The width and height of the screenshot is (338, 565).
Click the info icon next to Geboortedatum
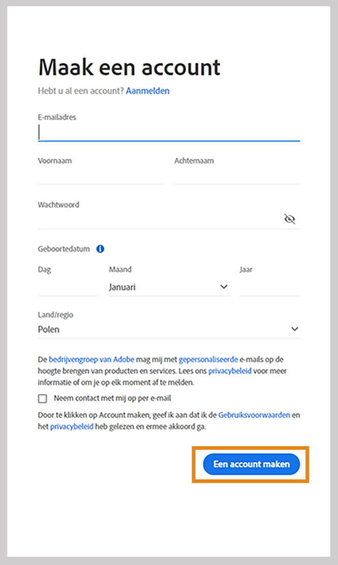pyautogui.click(x=100, y=249)
